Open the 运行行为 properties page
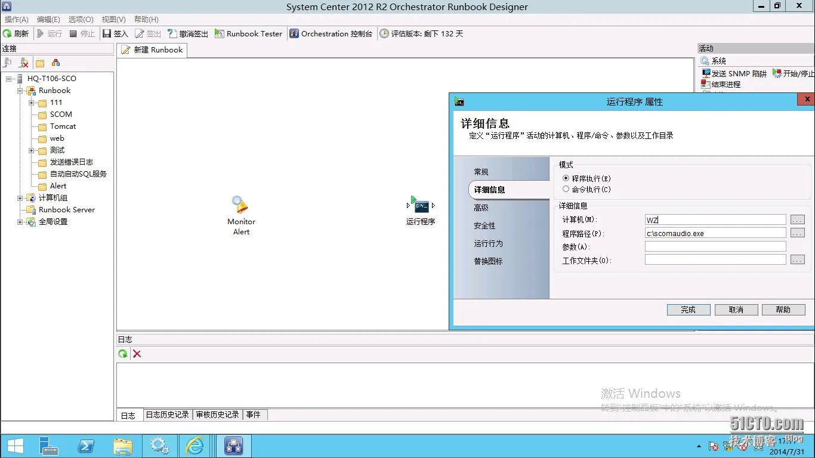The width and height of the screenshot is (815, 458). click(488, 243)
